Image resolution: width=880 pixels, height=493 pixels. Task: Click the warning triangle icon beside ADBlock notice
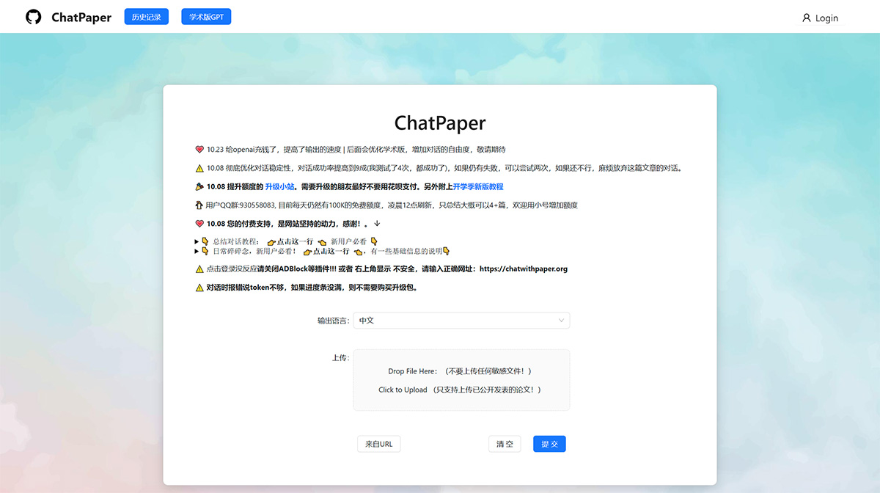pyautogui.click(x=199, y=269)
